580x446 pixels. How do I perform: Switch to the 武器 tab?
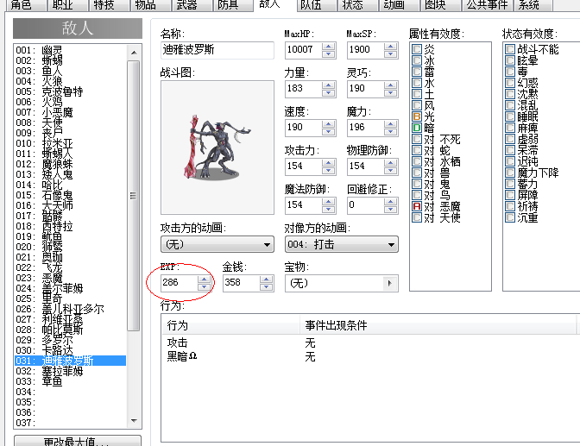pos(192,5)
